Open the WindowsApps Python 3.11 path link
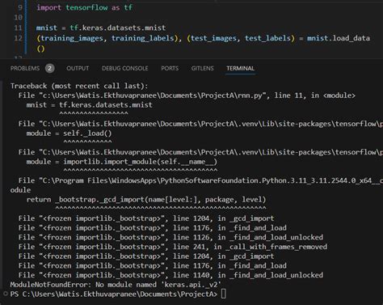The height and width of the screenshot is (305, 383). coord(211,180)
